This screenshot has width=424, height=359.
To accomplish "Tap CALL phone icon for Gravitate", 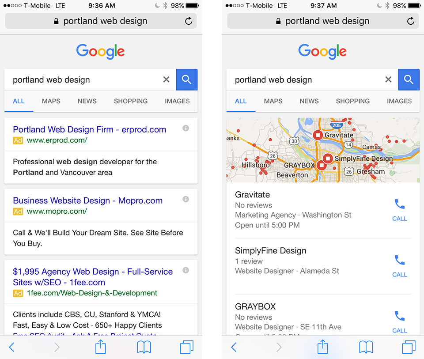I will [400, 210].
